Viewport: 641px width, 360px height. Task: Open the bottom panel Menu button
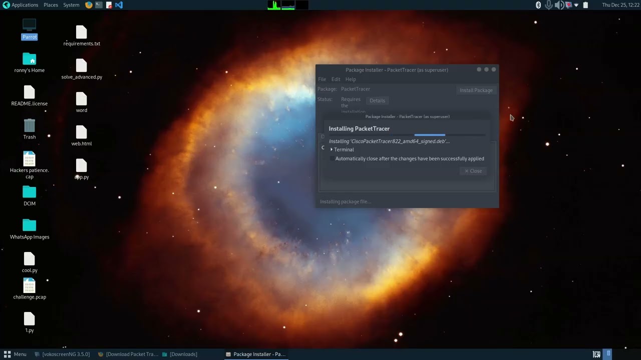click(x=15, y=354)
